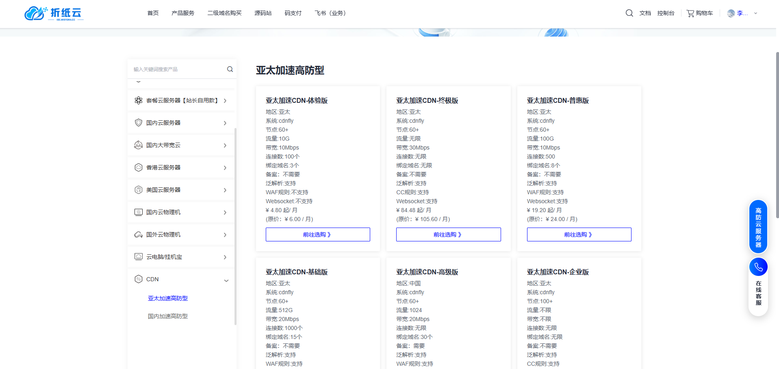This screenshot has width=779, height=369.
Task: Open 二级域名购买 menu item
Action: point(224,13)
